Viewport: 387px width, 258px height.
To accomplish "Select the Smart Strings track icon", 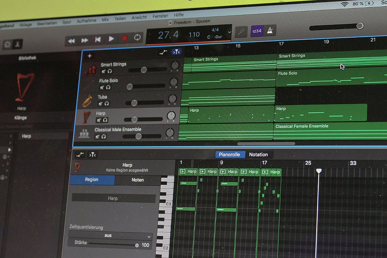I will click(x=90, y=70).
